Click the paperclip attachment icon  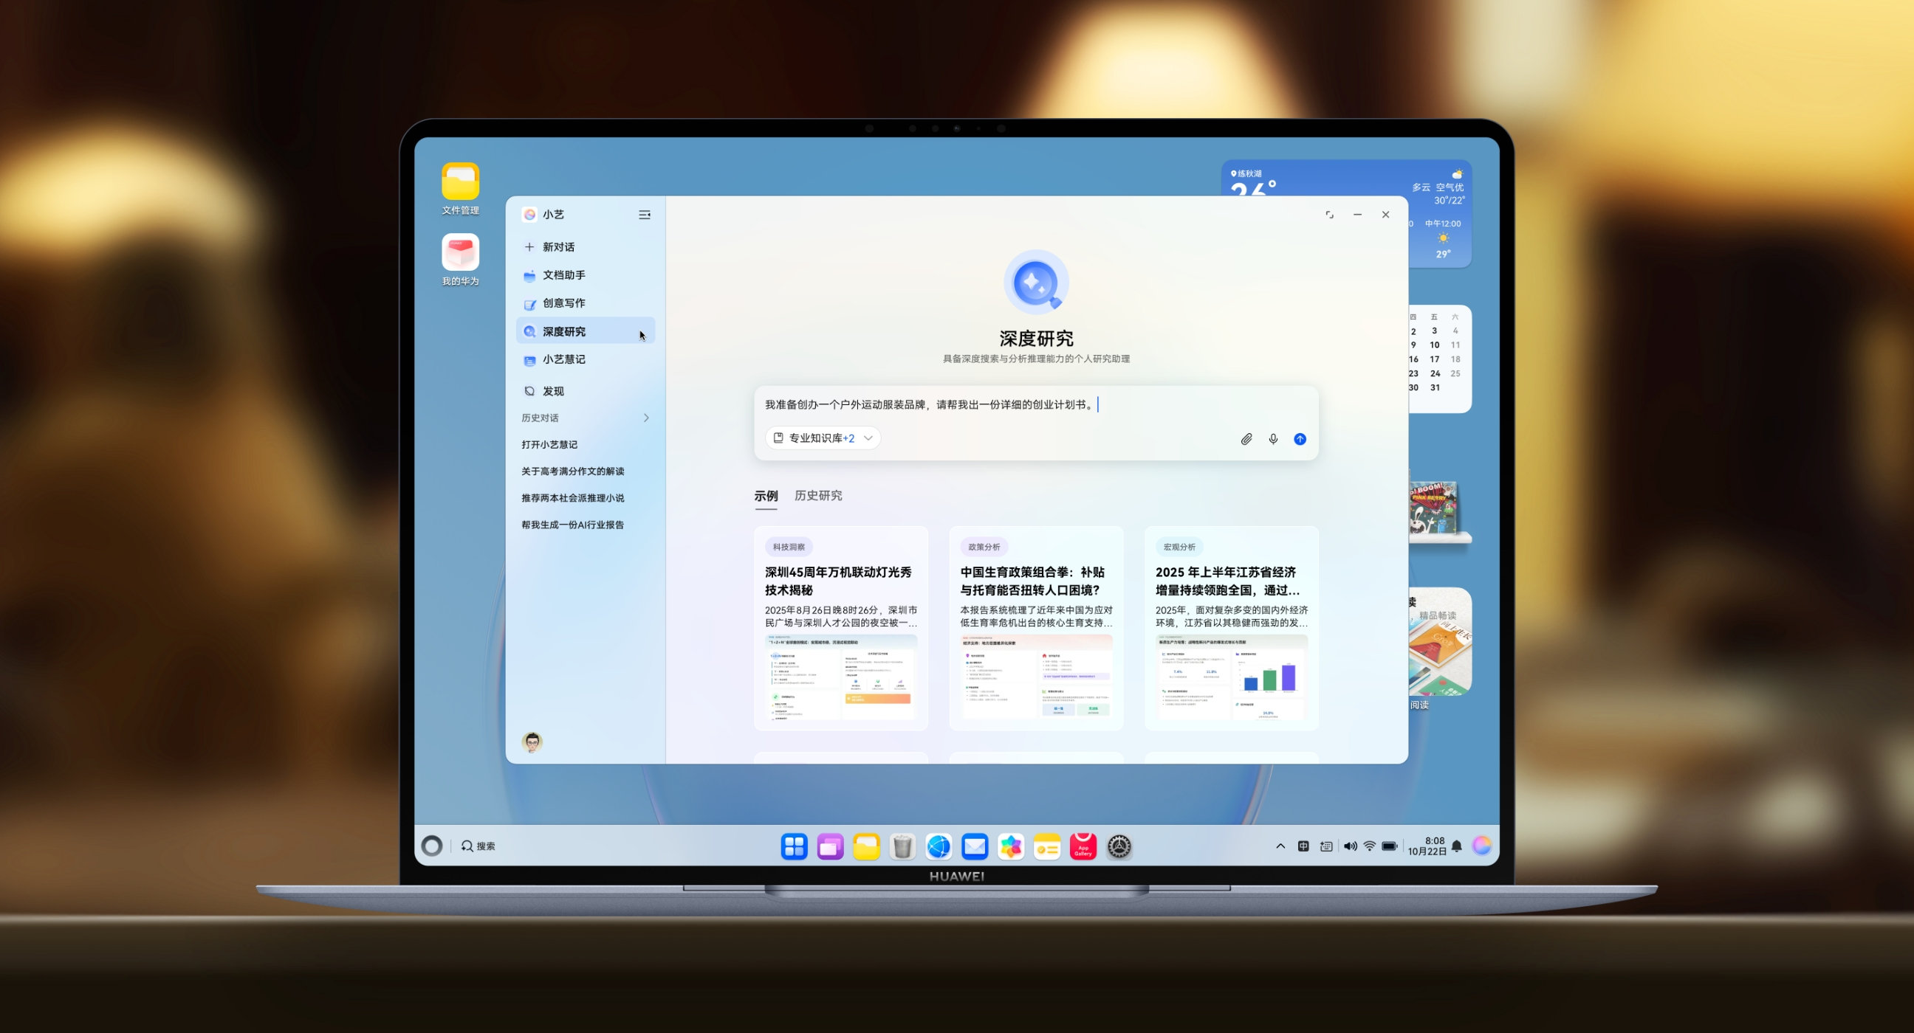(1246, 439)
